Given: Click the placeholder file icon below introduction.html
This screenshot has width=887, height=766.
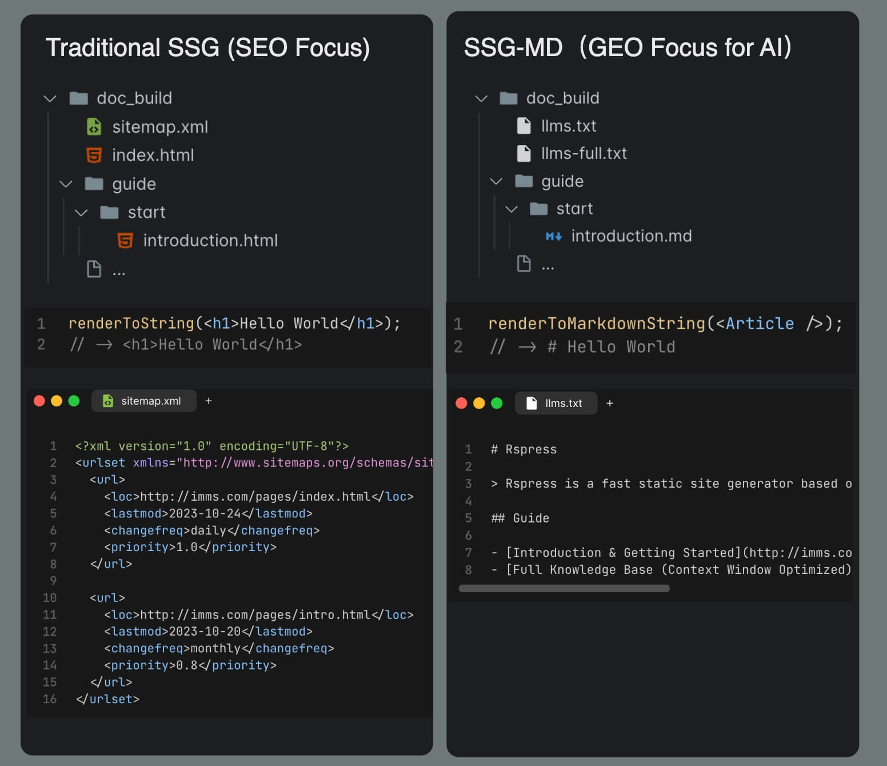Looking at the screenshot, I should pyautogui.click(x=94, y=269).
